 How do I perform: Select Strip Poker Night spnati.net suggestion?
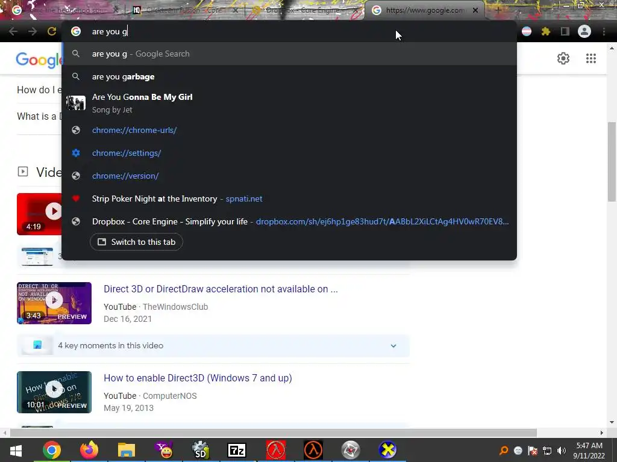coord(289,199)
